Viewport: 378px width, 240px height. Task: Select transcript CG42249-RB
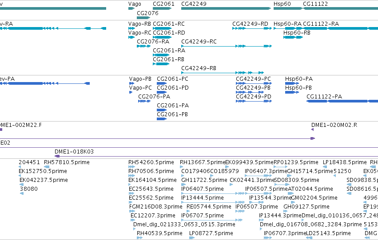(x=199, y=68)
